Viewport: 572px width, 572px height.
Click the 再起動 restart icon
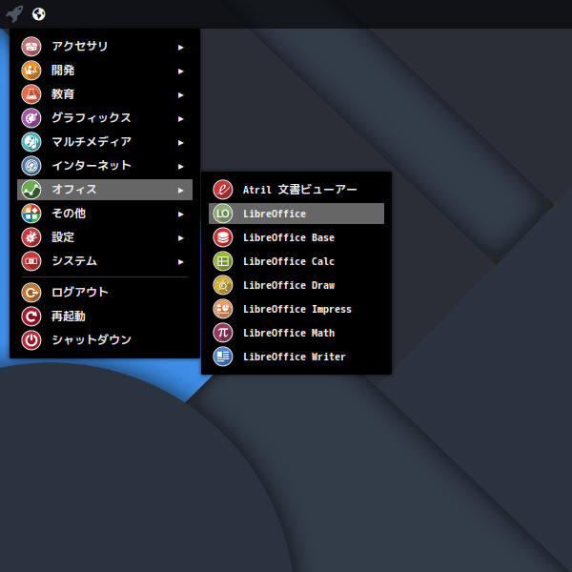pyautogui.click(x=31, y=317)
